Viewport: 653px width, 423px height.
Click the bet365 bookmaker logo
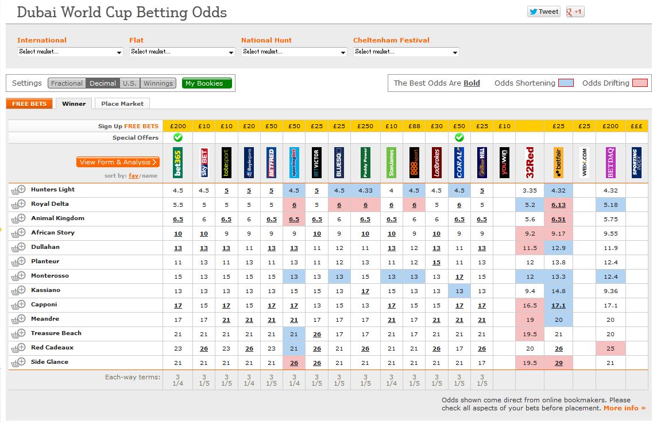tap(177, 163)
